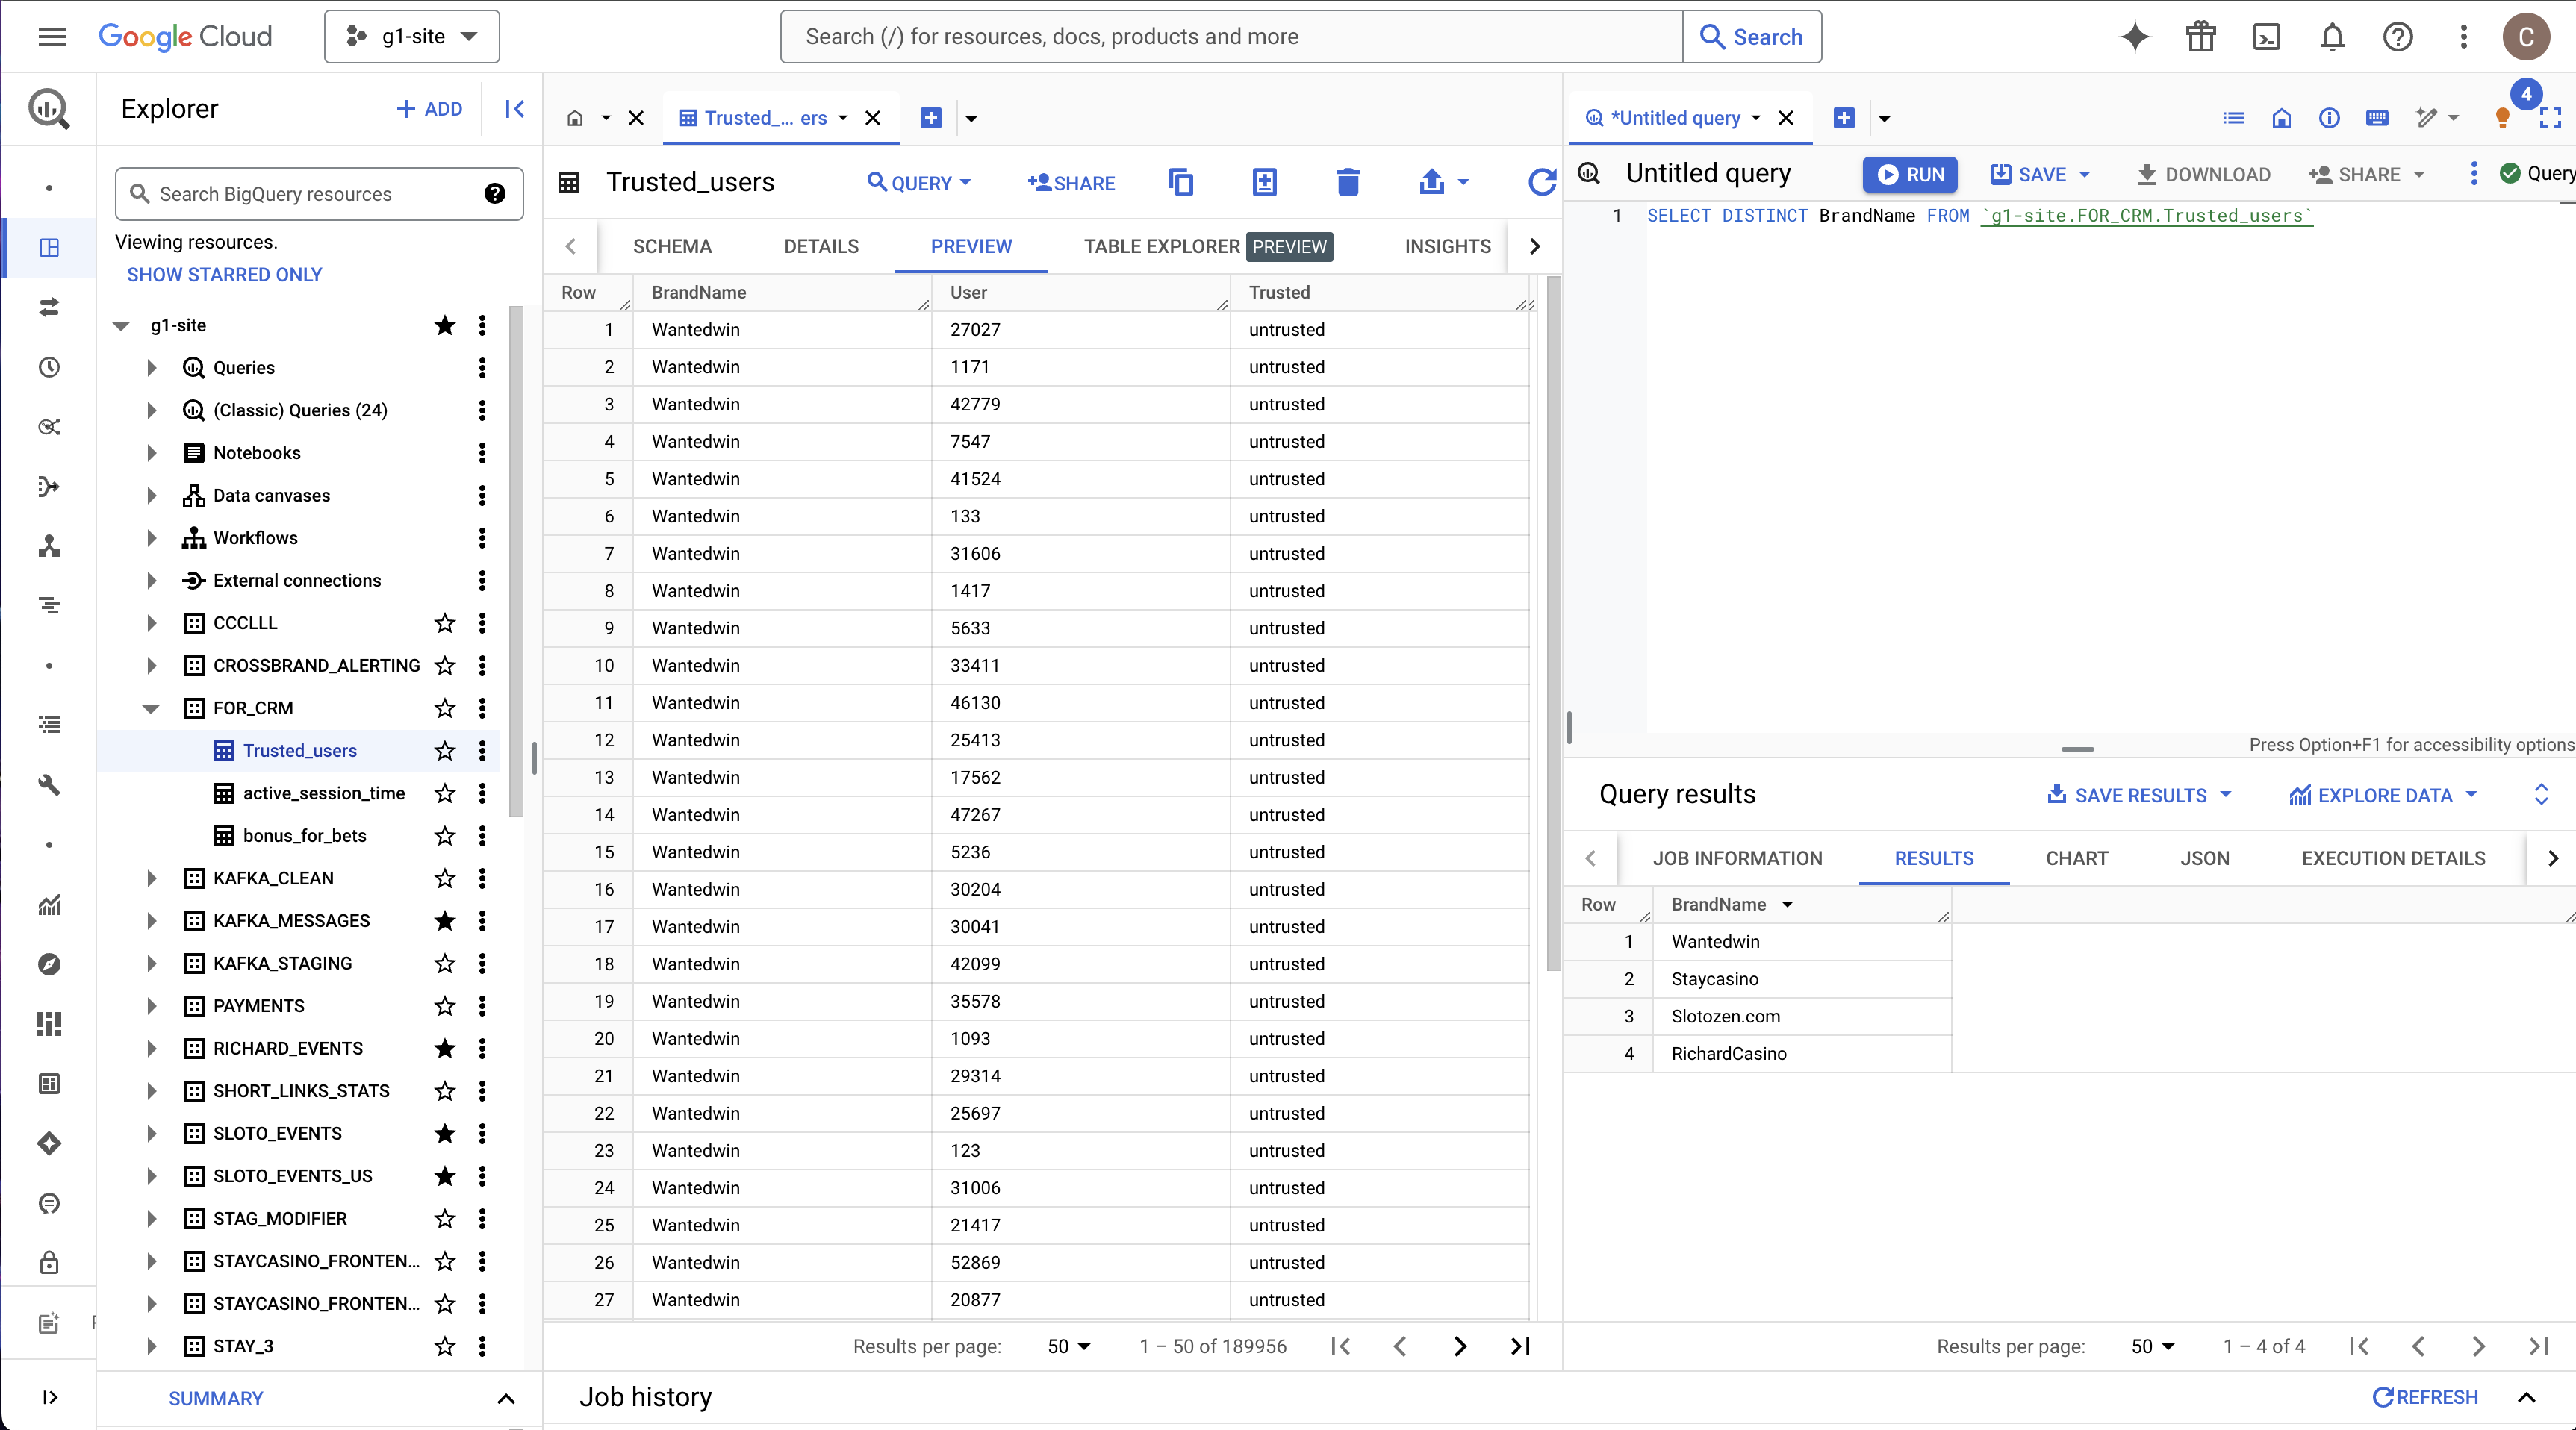Open search help icon in Explorer

(494, 194)
